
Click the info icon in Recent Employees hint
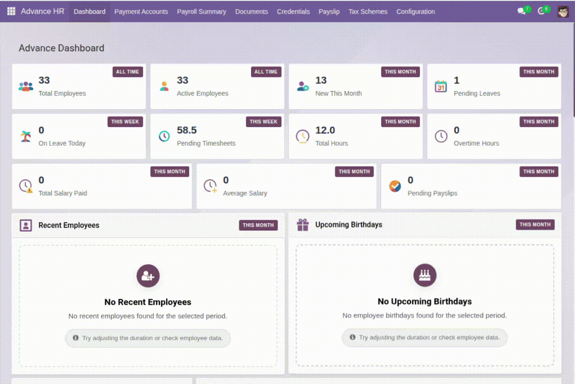[76, 338]
